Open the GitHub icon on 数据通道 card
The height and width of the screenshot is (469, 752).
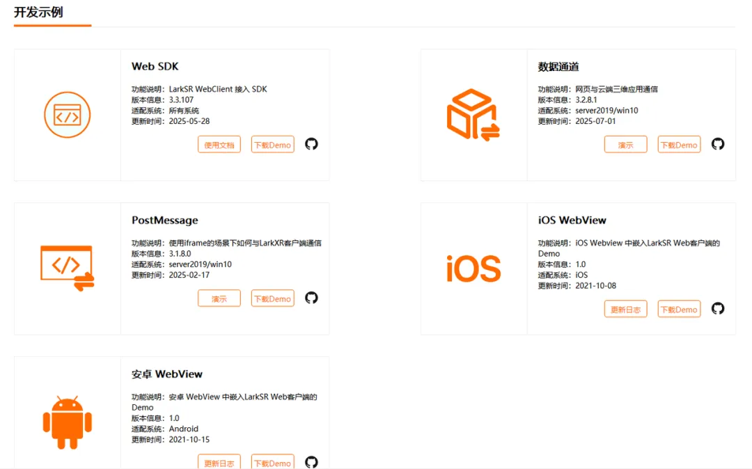(x=718, y=144)
